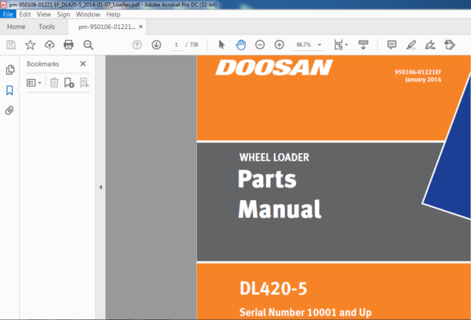Click the 'Manual' heading text
The image size is (471, 320).
(279, 209)
